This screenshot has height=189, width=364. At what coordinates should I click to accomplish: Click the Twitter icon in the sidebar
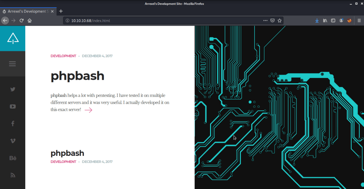(x=13, y=89)
